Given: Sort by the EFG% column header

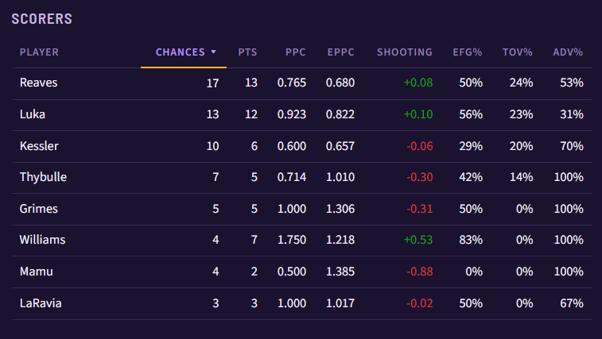Looking at the screenshot, I should coord(467,52).
